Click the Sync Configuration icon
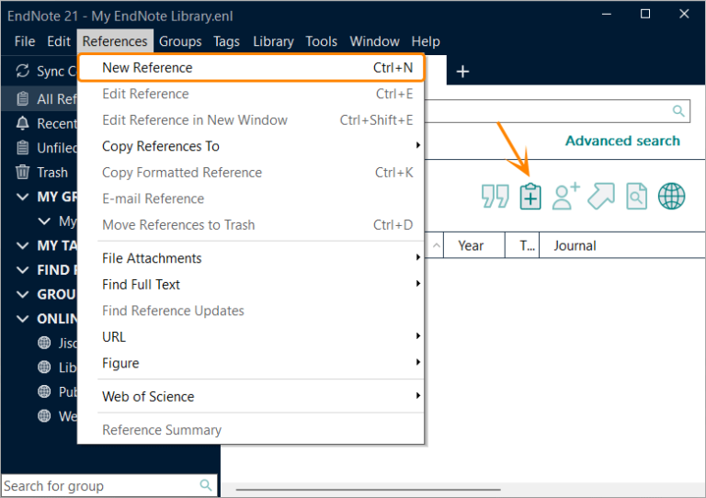The image size is (706, 498). (x=22, y=71)
